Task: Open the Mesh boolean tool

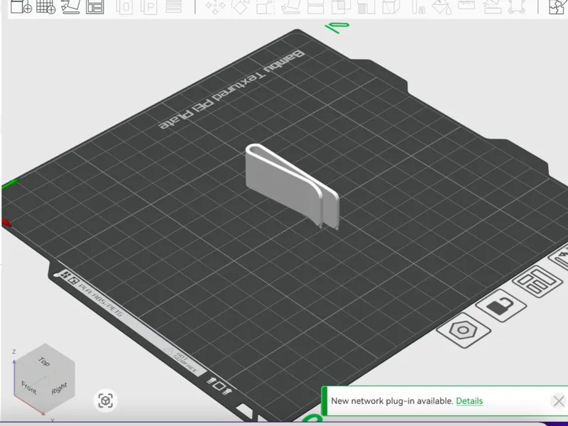Action: click(341, 6)
